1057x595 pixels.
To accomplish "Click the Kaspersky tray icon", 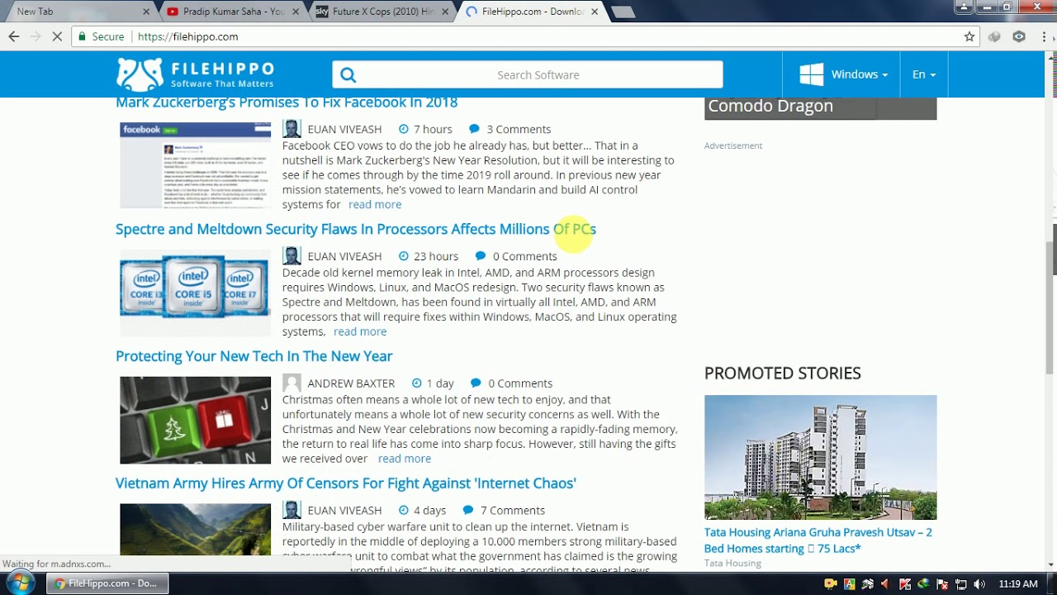I will click(905, 584).
